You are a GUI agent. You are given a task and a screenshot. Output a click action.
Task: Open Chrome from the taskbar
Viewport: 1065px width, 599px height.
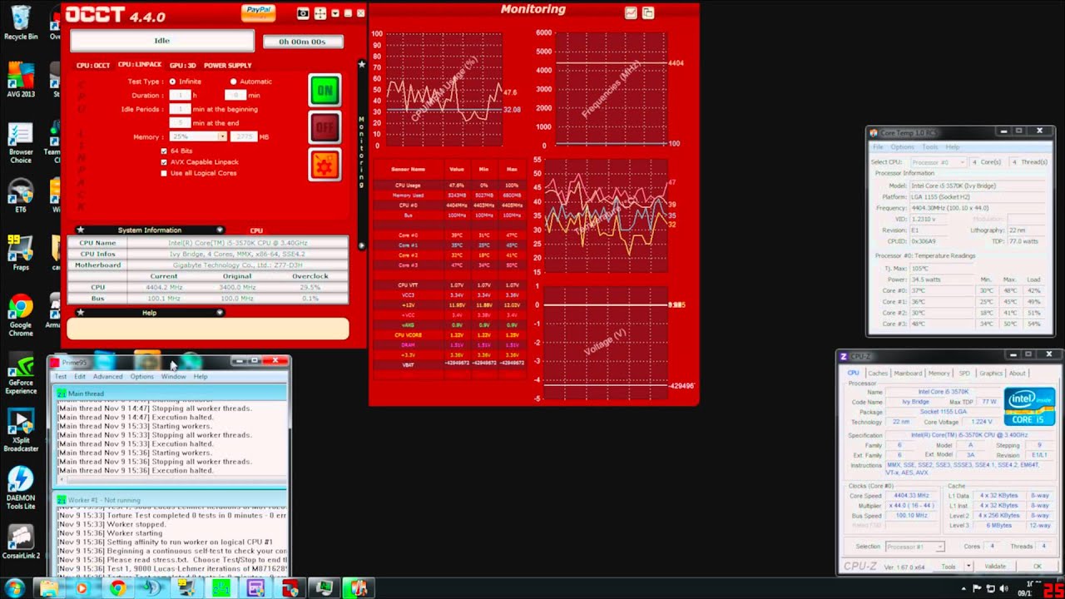tap(117, 588)
